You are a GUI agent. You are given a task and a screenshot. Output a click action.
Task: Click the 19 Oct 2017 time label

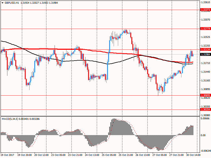(7, 155)
